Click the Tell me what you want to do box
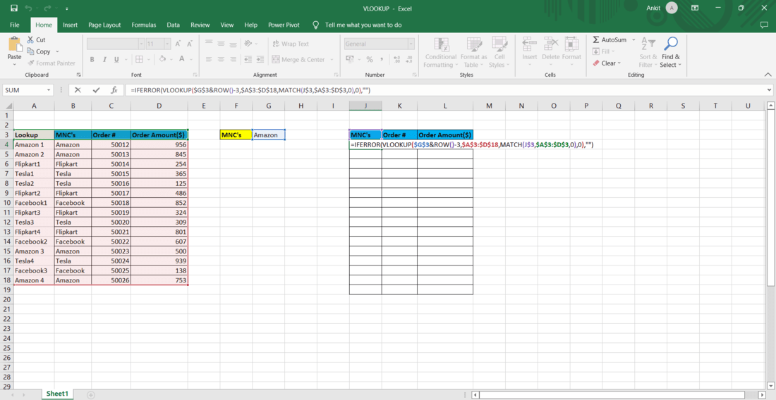 click(363, 25)
